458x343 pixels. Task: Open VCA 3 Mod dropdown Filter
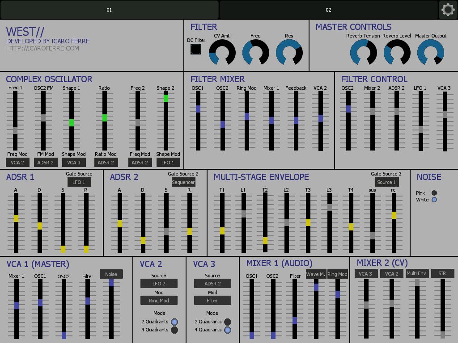pos(212,301)
